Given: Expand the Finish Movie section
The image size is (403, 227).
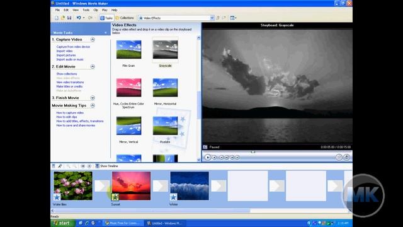Looking at the screenshot, I should (x=93, y=98).
